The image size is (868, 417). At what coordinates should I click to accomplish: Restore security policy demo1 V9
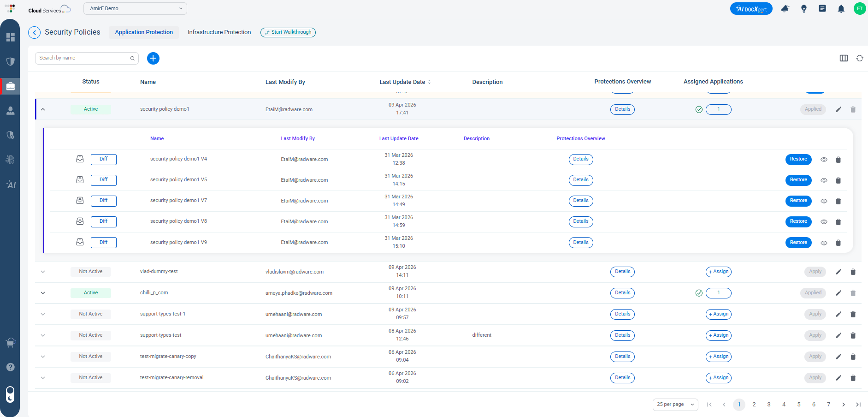click(x=798, y=243)
